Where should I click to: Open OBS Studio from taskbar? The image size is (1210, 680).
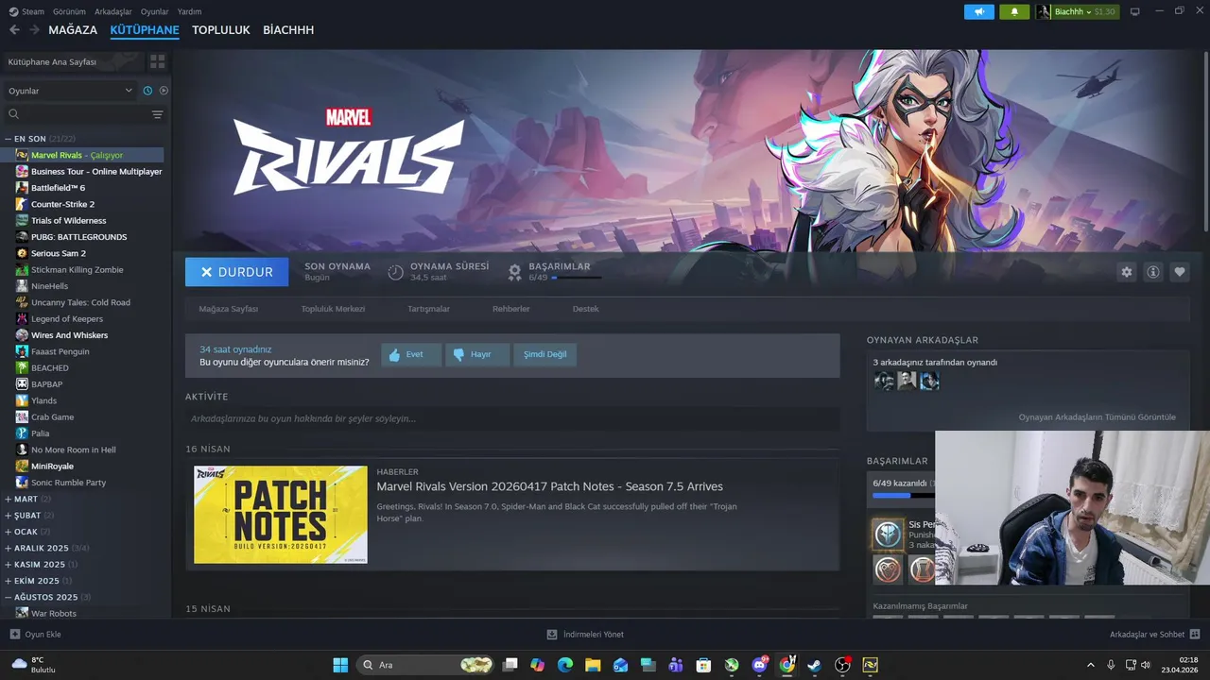tap(842, 665)
